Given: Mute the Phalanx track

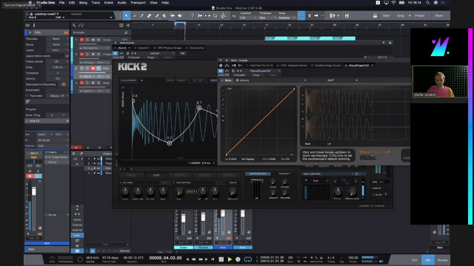Looking at the screenshot, I should (82, 54).
